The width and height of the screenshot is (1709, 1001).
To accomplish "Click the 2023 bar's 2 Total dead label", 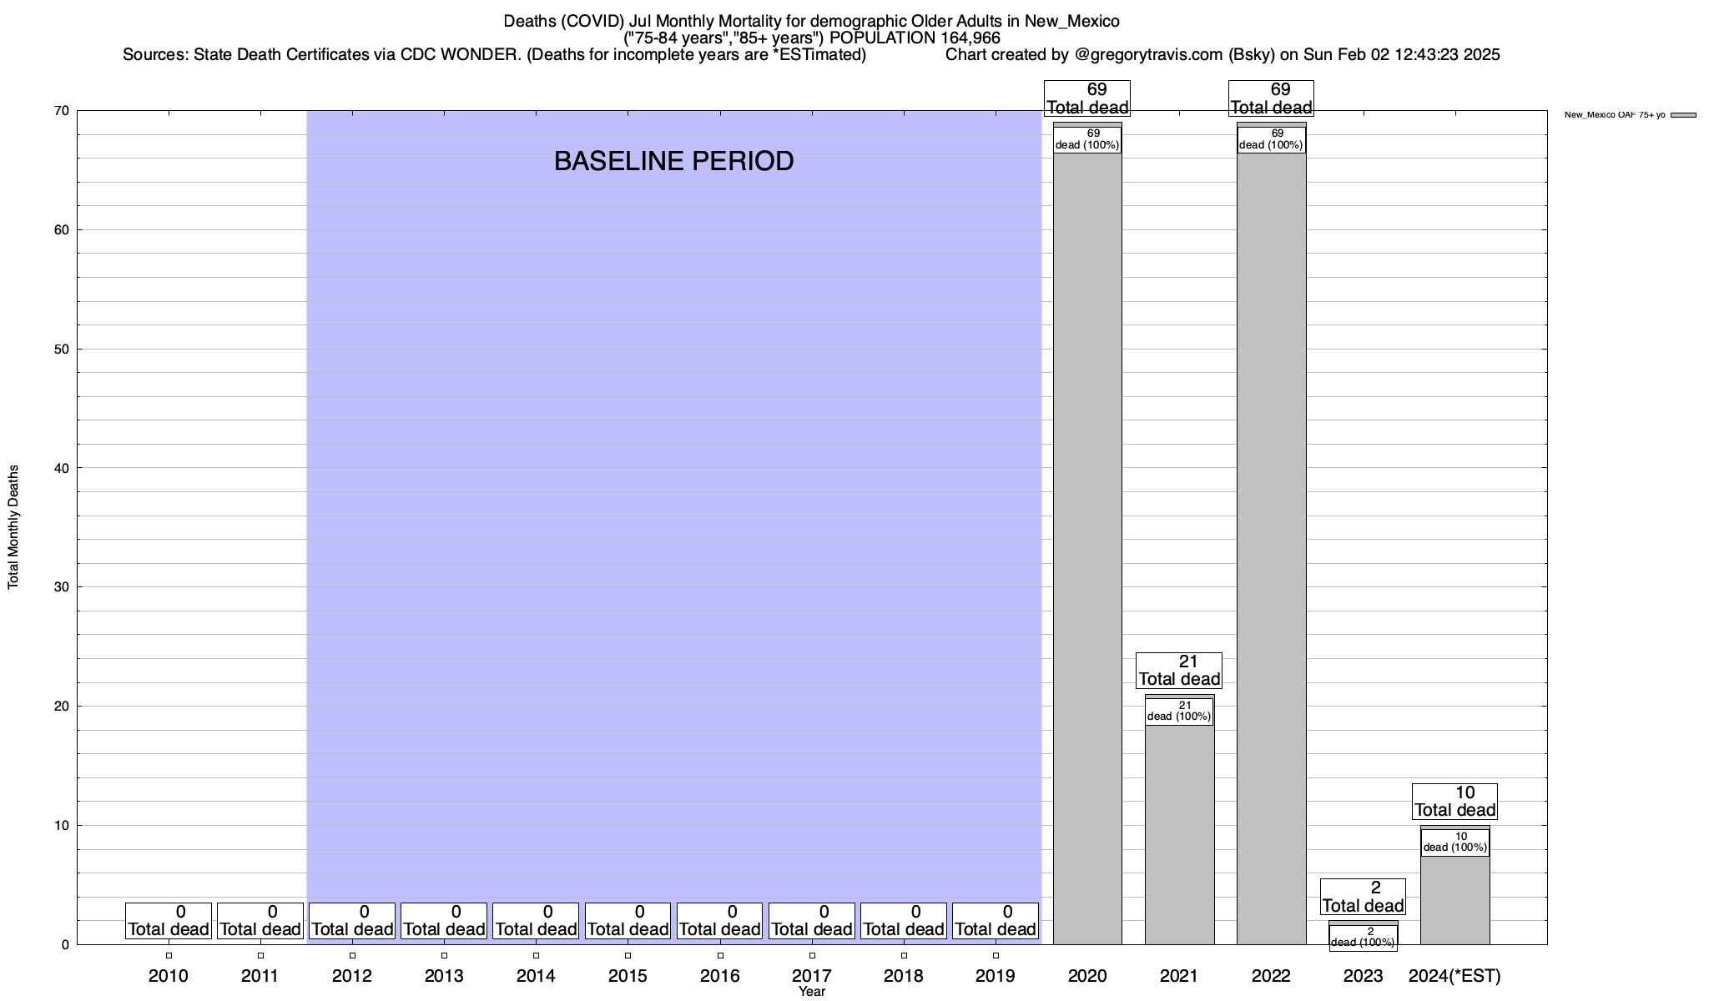I will click(1363, 897).
